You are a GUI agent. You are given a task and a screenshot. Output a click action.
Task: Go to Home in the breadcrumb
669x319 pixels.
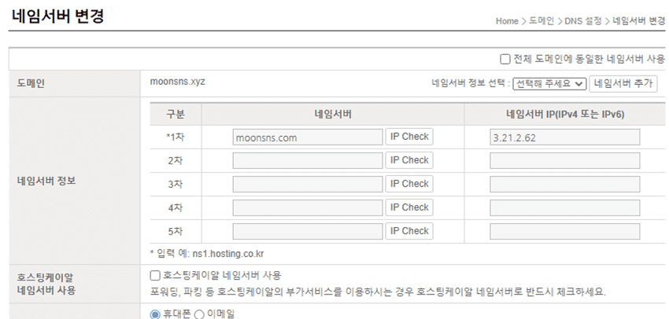click(507, 21)
